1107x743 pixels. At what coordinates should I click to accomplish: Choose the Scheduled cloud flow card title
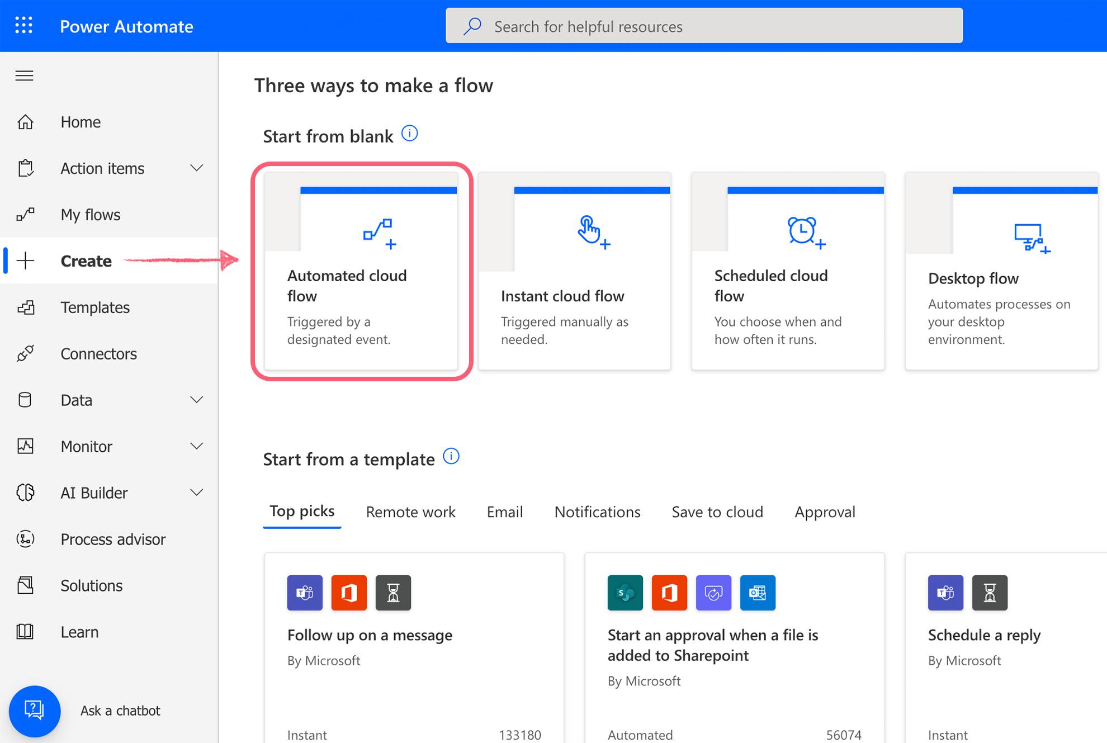[x=771, y=286]
